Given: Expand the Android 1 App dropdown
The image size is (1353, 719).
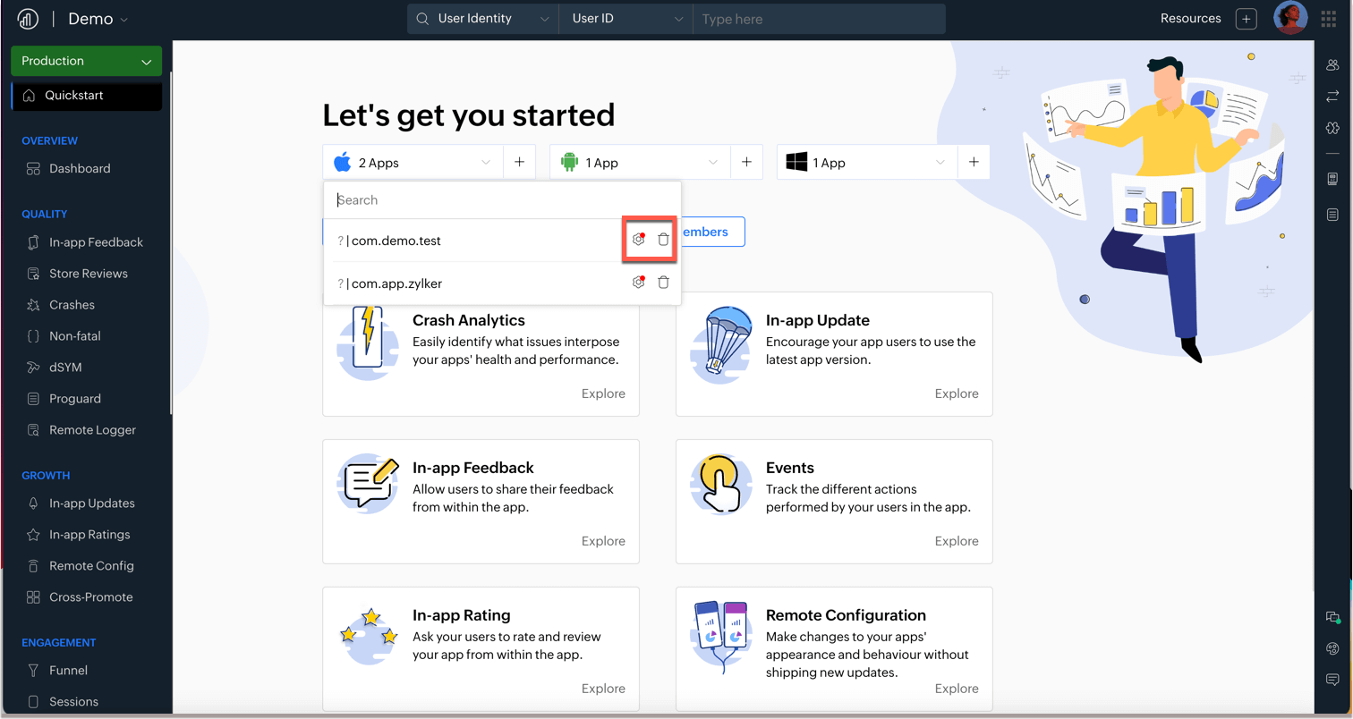Looking at the screenshot, I should pyautogui.click(x=640, y=163).
